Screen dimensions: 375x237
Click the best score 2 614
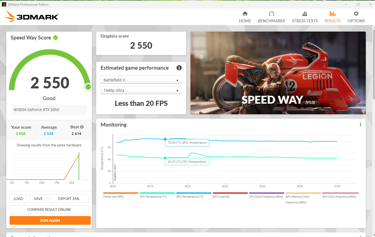pos(76,134)
